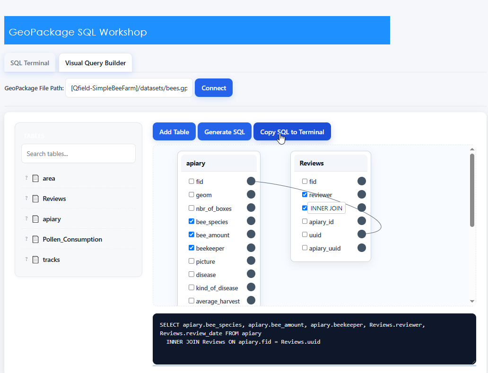Uncheck the beekeeper column
This screenshot has width=488, height=373.
coord(192,248)
